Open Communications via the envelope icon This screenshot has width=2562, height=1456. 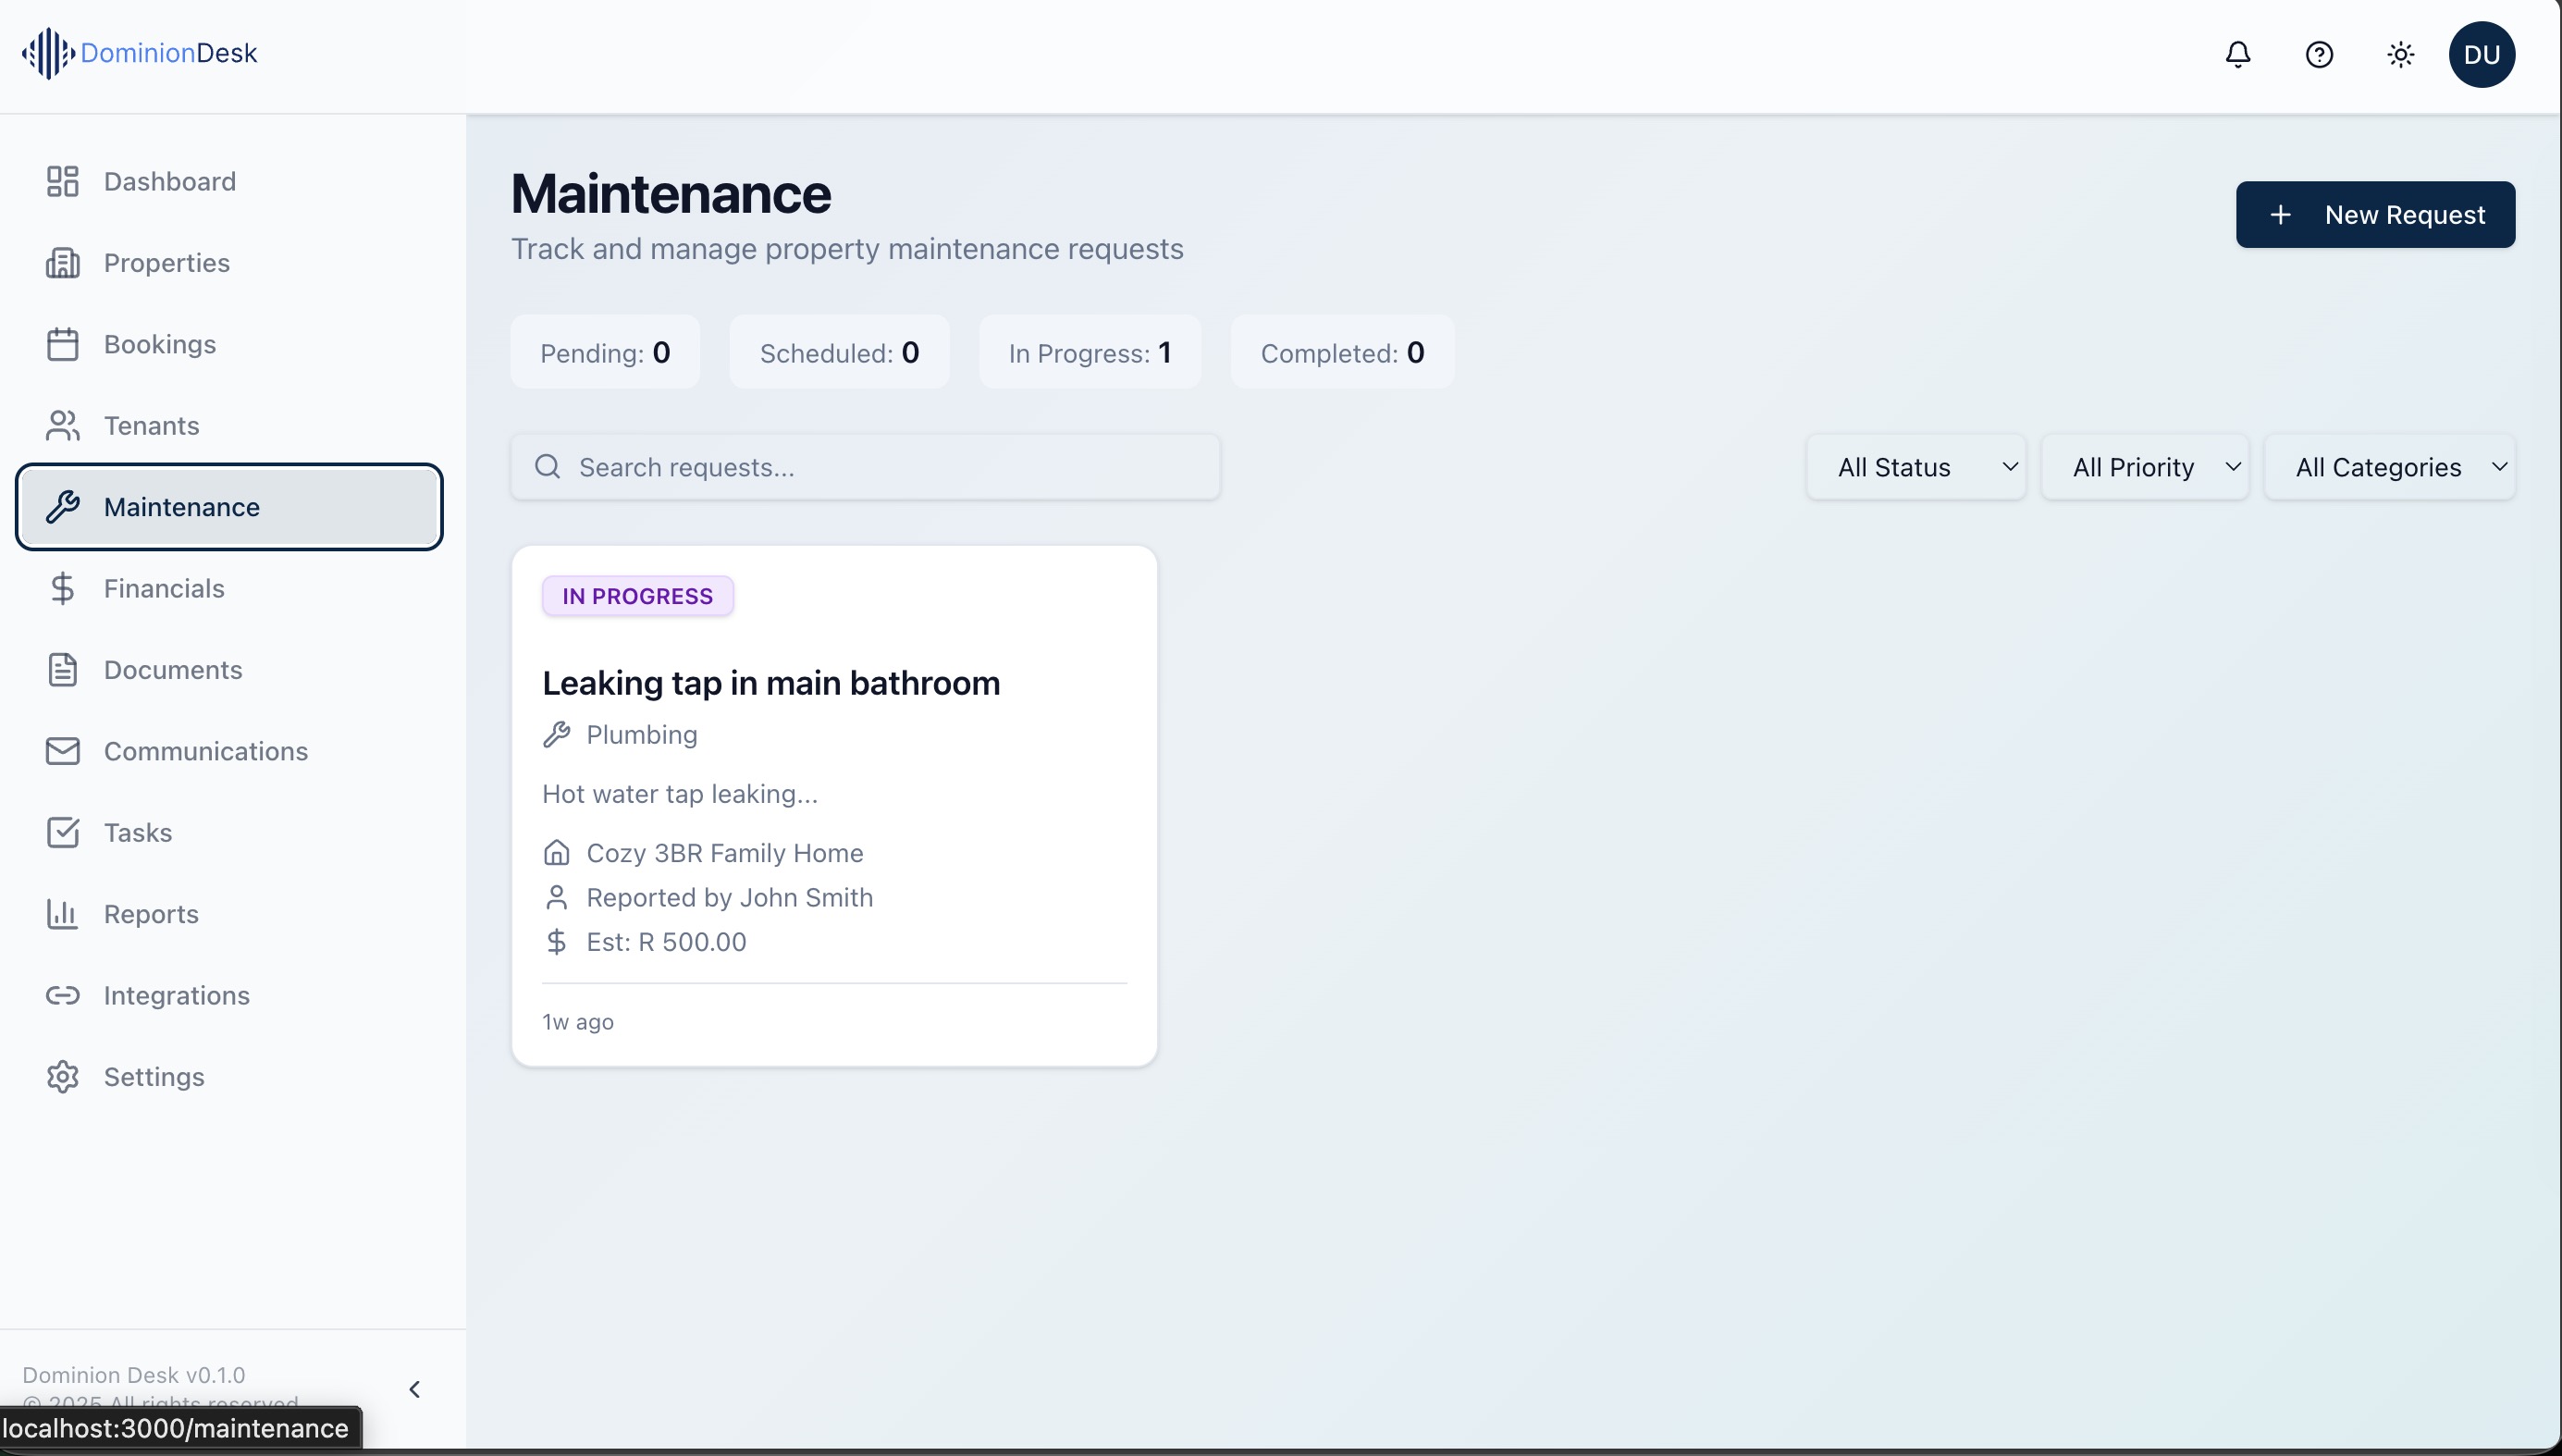tap(62, 751)
